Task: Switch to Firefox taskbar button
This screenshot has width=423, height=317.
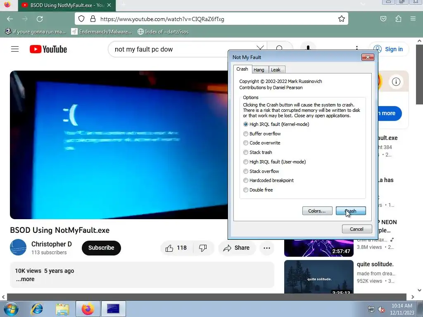Action: click(x=88, y=309)
